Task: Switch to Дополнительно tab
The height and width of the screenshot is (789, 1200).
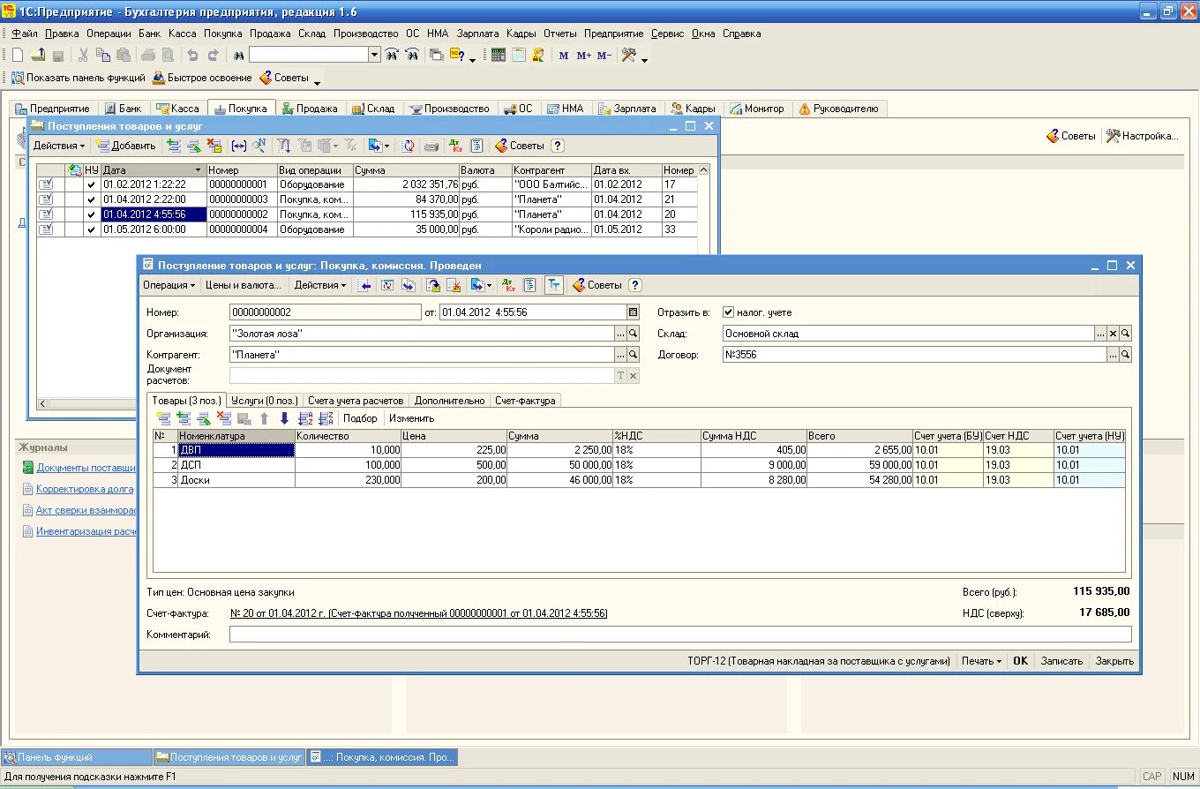Action: (450, 401)
